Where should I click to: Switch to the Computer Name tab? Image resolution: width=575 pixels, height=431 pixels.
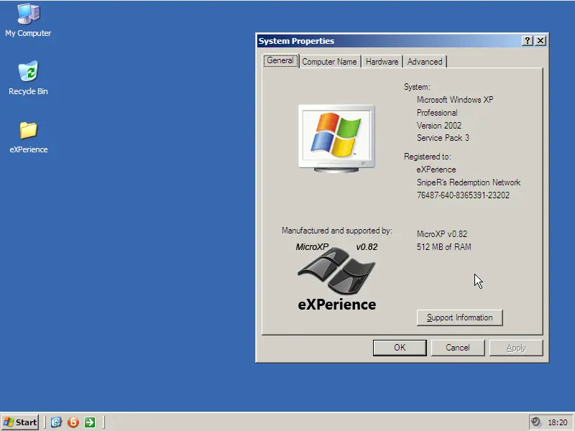coord(329,62)
